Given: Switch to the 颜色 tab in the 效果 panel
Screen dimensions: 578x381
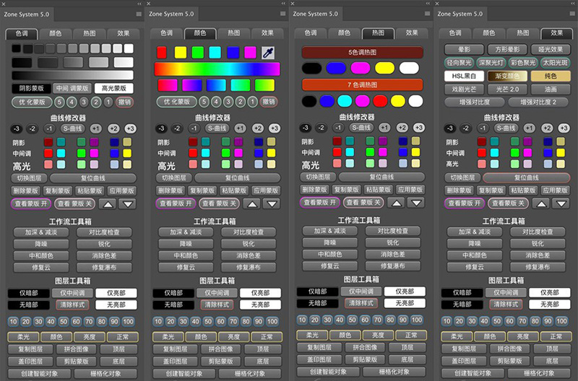Looking at the screenshot, I should (489, 33).
